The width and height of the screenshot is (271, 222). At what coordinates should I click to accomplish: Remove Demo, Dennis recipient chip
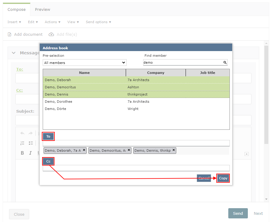[x=174, y=150]
